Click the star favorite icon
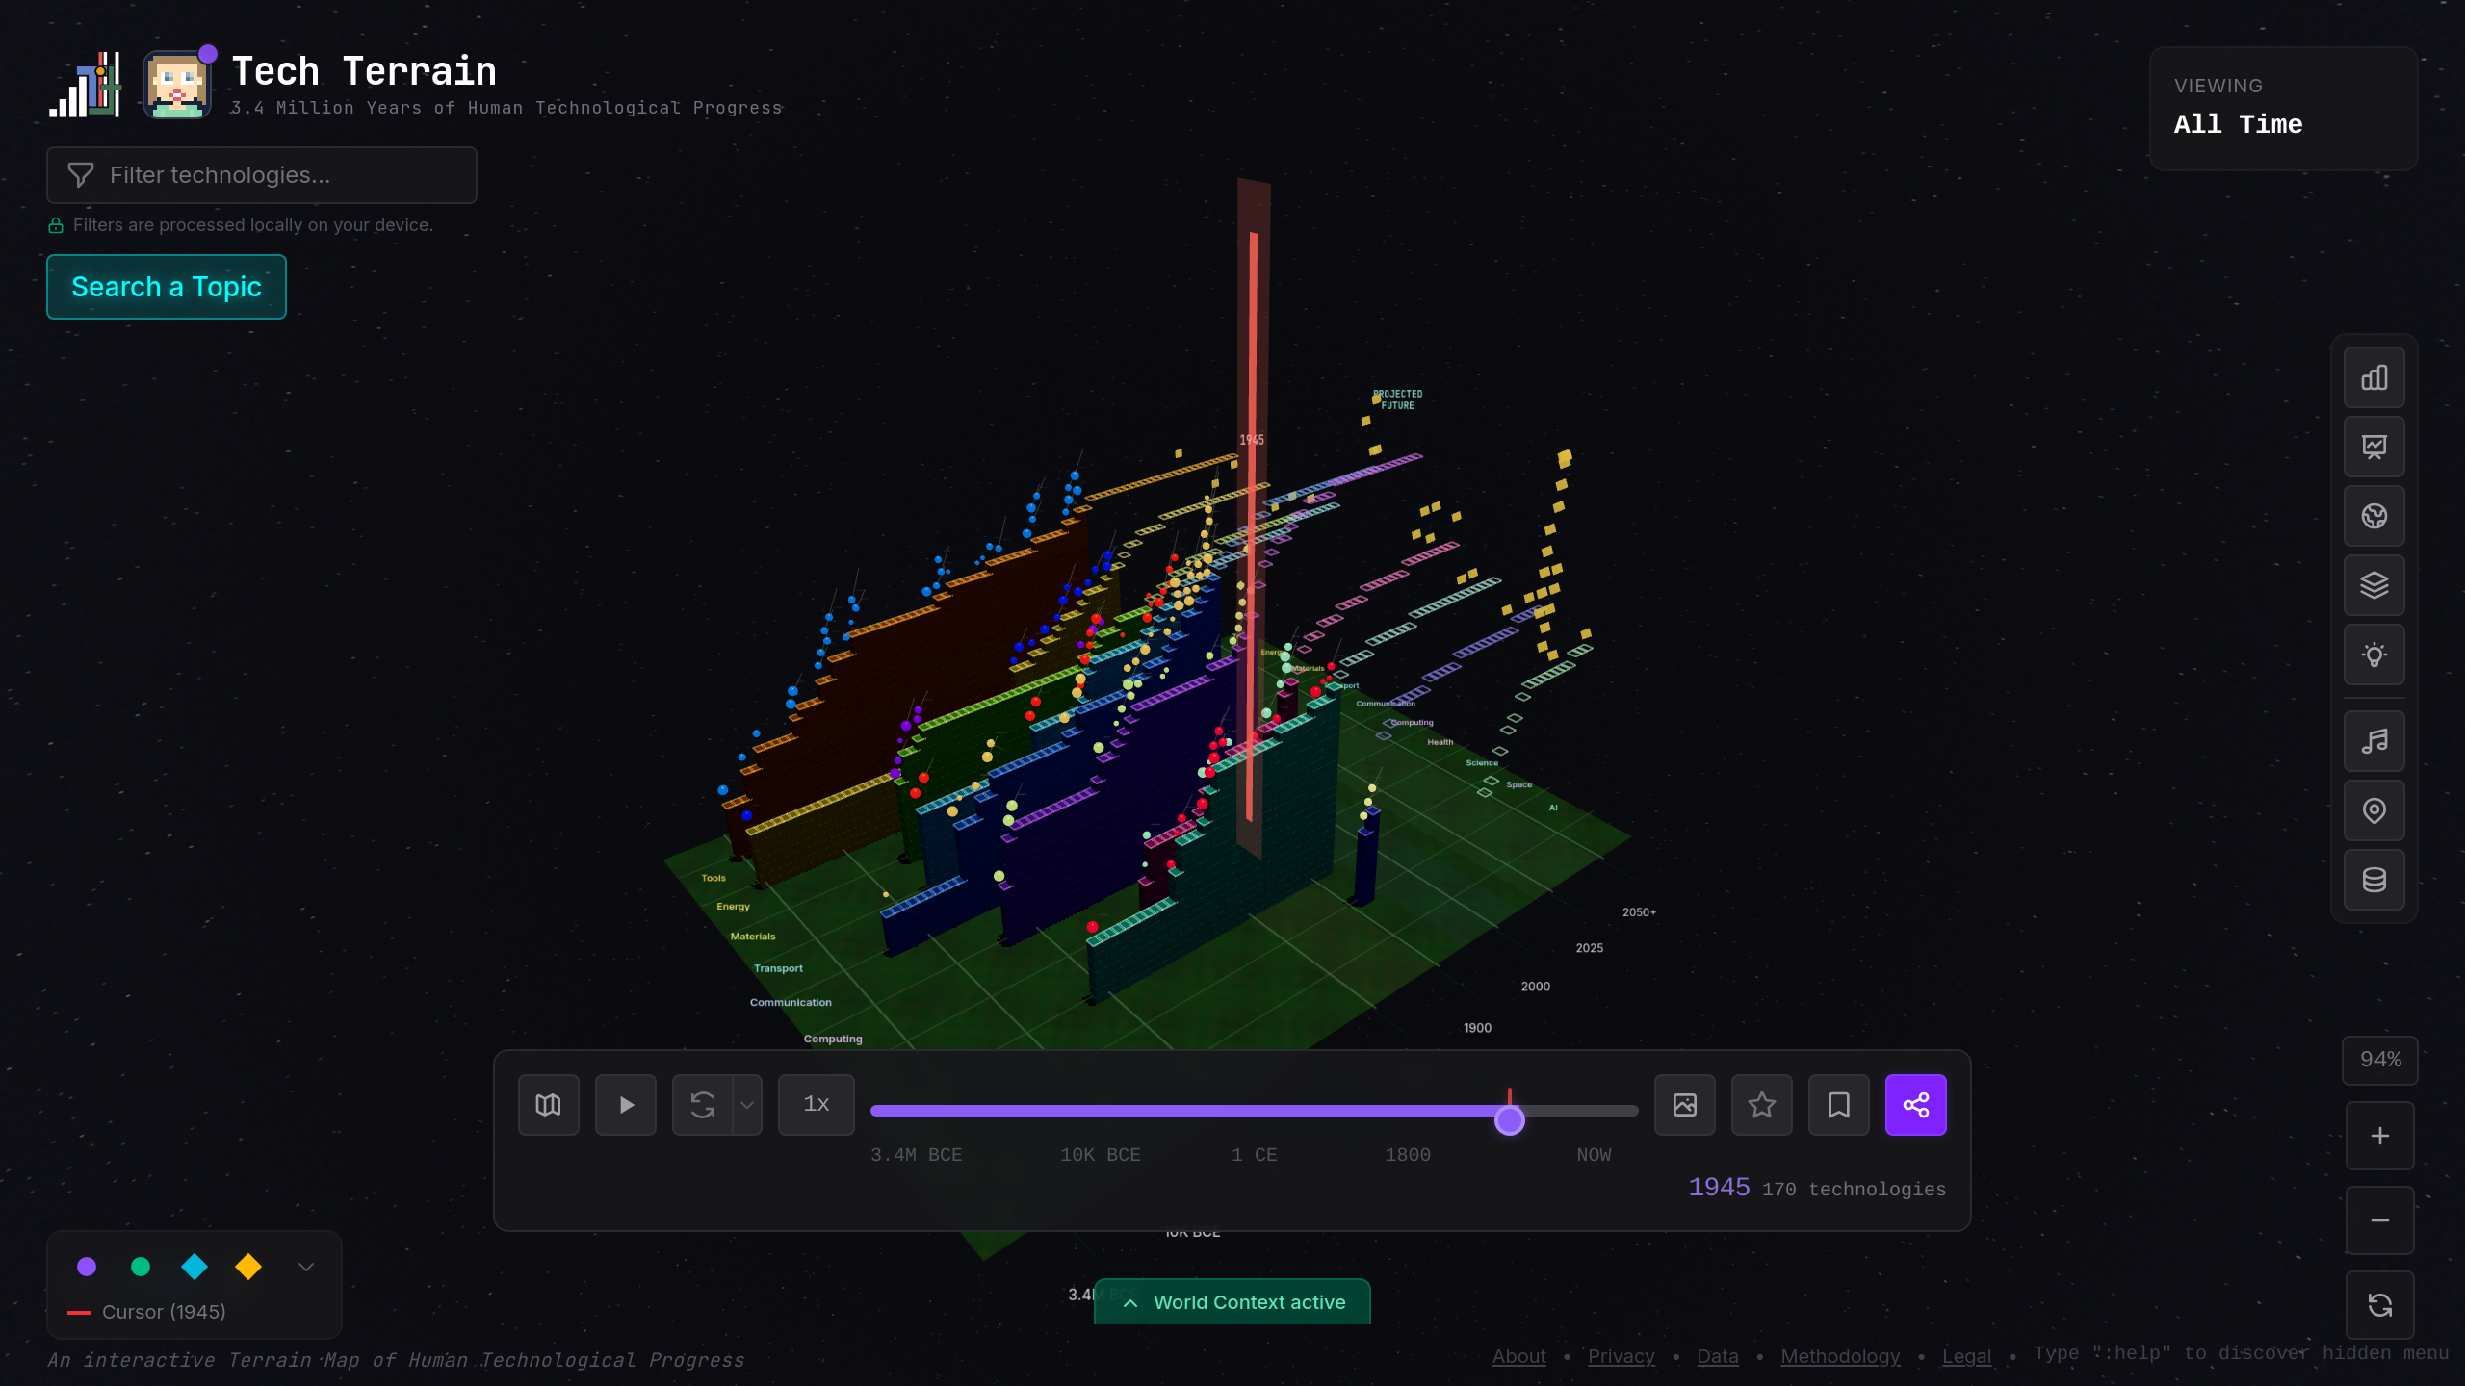 [x=1761, y=1105]
